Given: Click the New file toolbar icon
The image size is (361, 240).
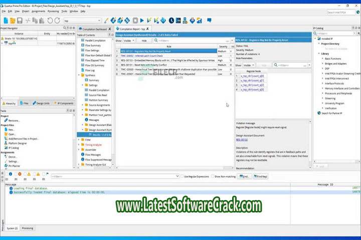Looking at the screenshot, I should [6, 20].
